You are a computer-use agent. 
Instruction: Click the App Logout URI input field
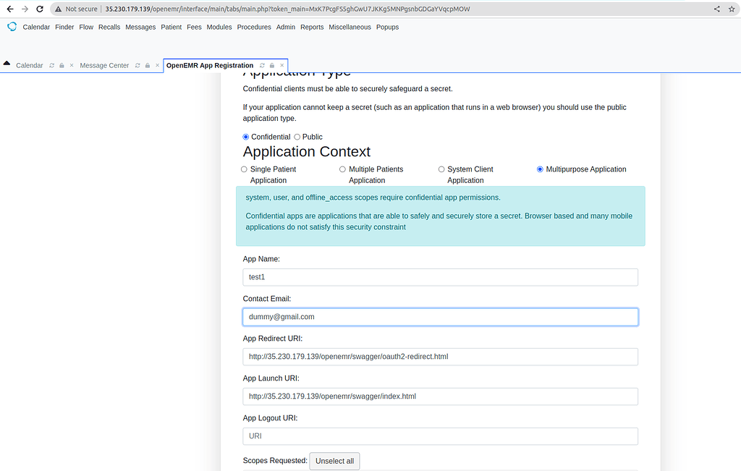tap(440, 436)
